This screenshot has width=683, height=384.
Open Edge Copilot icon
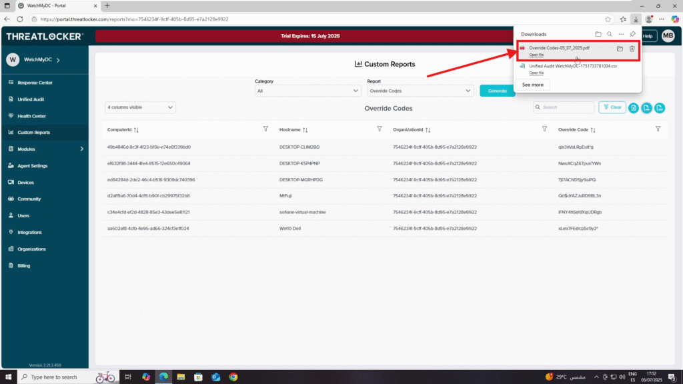coord(675,19)
